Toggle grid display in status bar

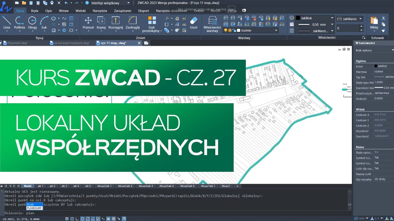(67, 219)
